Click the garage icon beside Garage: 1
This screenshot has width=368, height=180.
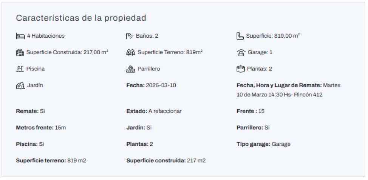click(x=240, y=53)
